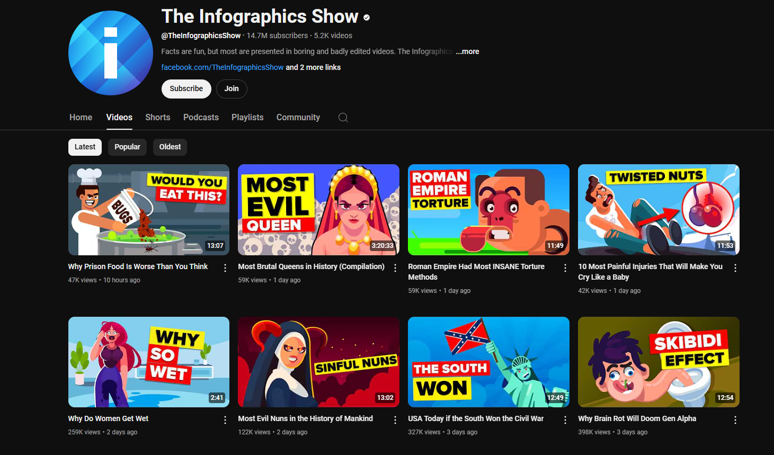Screen dimensions: 774x455
Task: Play 'The South Won' thumbnail
Action: pyautogui.click(x=488, y=362)
